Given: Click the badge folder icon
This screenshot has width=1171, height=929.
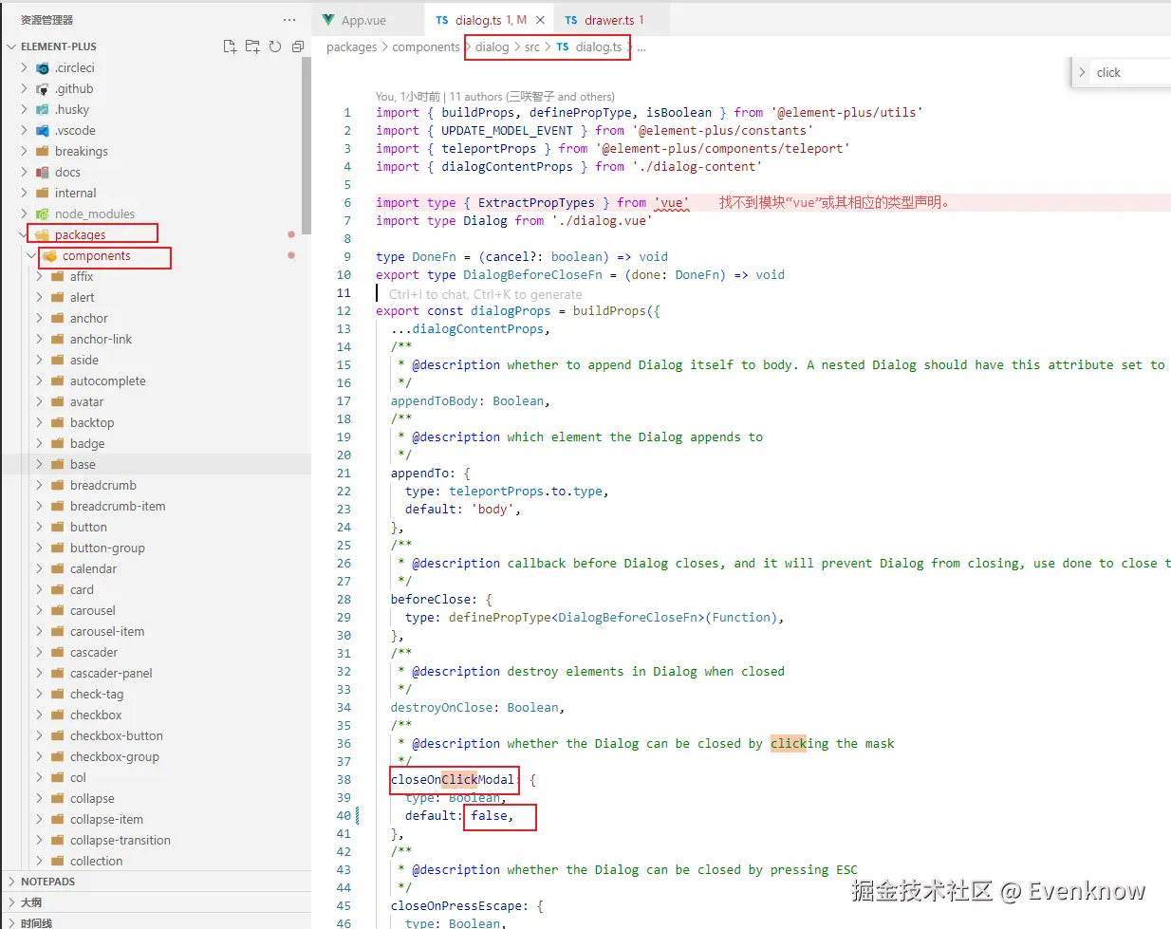Looking at the screenshot, I should 57,443.
